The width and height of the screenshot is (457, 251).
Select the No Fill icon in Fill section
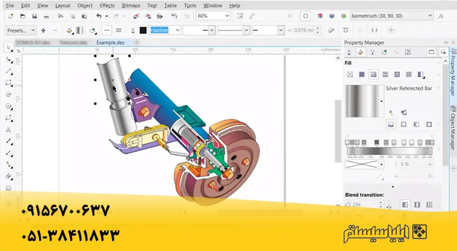pos(350,75)
